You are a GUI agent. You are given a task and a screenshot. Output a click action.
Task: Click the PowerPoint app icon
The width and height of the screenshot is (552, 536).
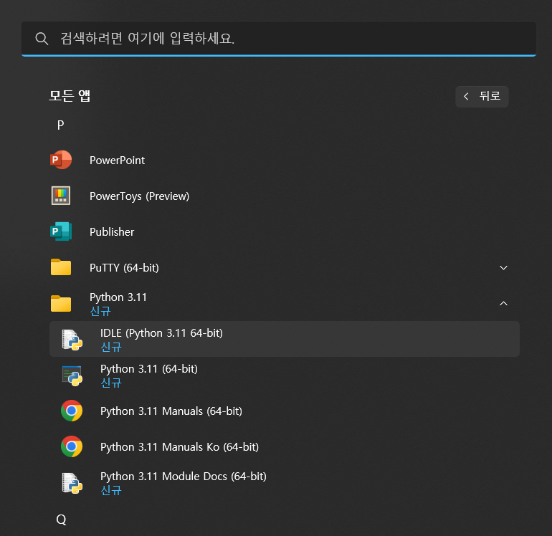coord(61,160)
